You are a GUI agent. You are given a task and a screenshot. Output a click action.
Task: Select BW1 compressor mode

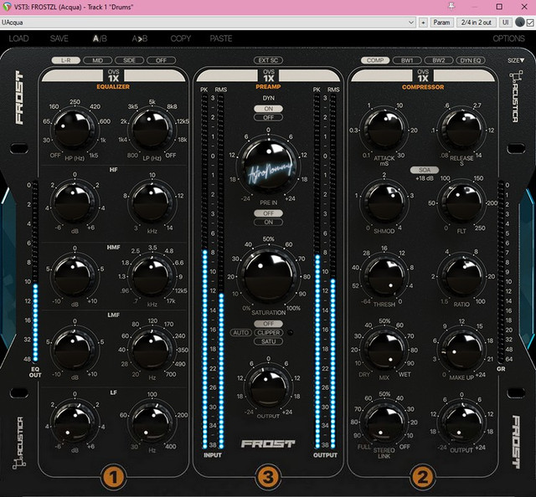point(407,60)
